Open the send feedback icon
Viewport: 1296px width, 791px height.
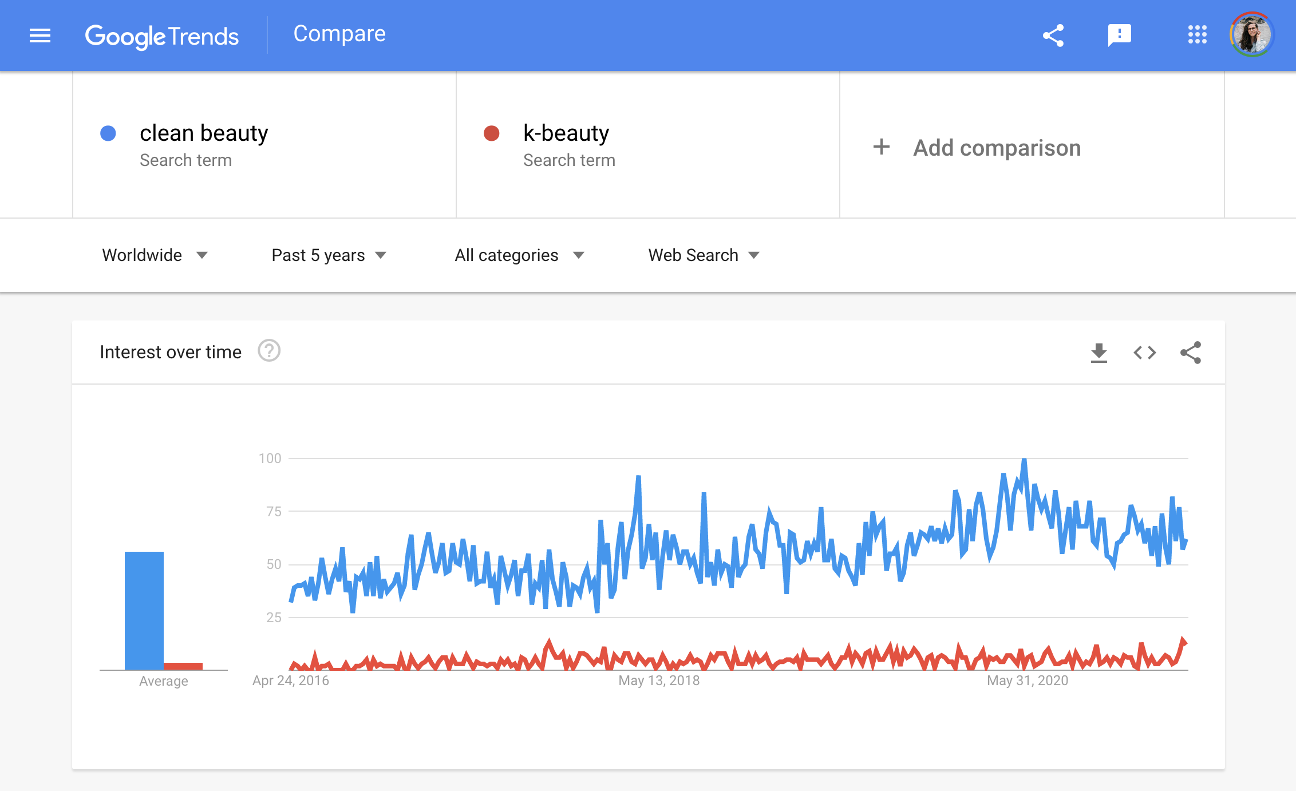tap(1119, 35)
